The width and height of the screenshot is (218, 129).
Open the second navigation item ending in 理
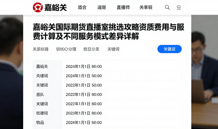102,7
